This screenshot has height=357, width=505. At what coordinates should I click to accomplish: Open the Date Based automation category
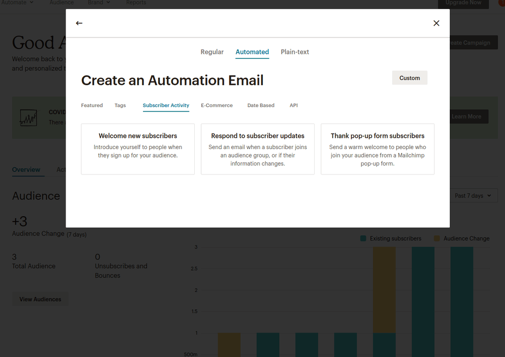(261, 106)
